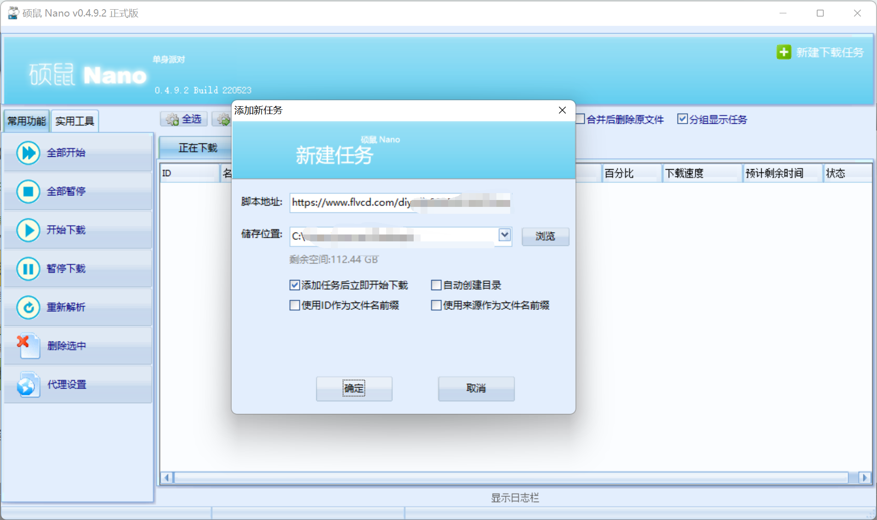Minimize the 硕鼠 Nano window

(x=783, y=13)
